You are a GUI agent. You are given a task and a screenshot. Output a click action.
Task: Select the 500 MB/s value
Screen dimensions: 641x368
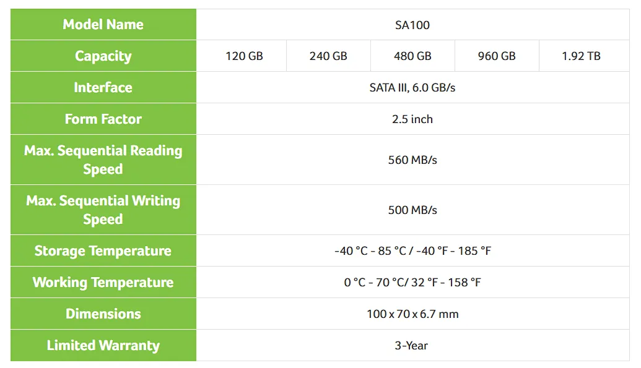pyautogui.click(x=412, y=210)
